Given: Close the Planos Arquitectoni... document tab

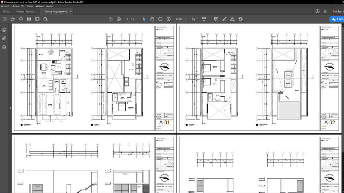Looking at the screenshot, I should 71,11.
